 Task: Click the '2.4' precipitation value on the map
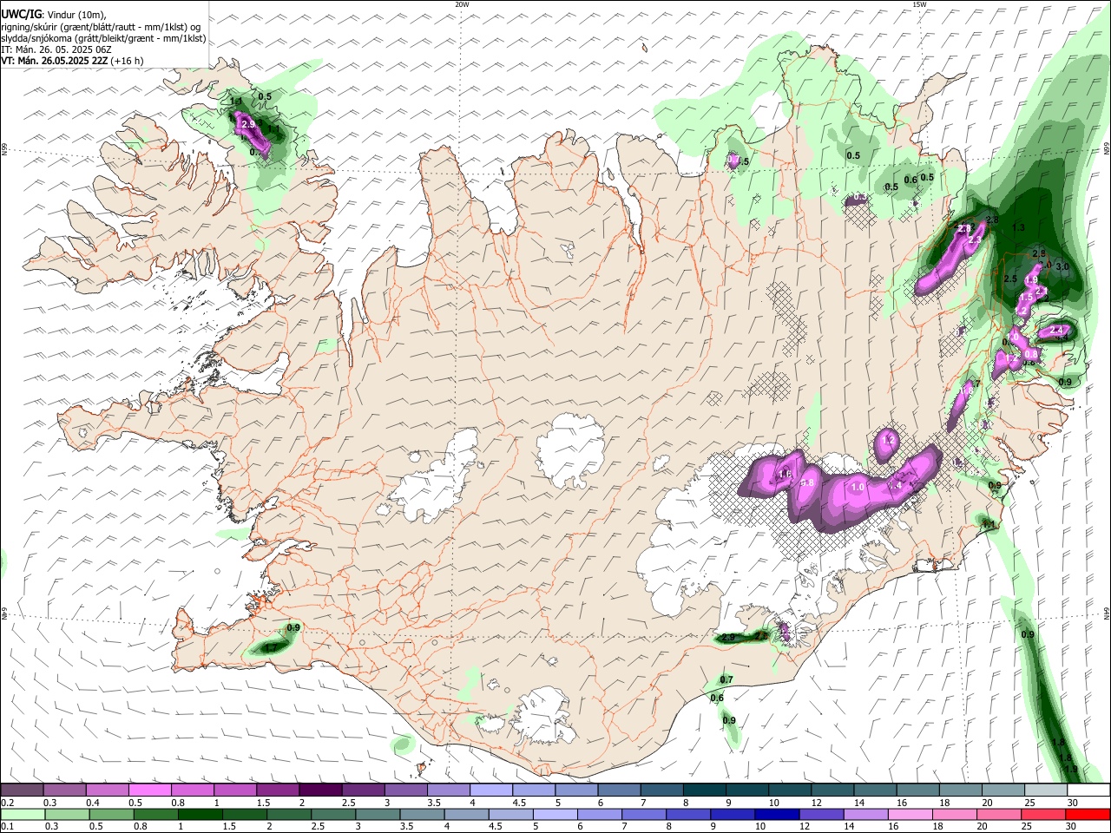point(1056,330)
